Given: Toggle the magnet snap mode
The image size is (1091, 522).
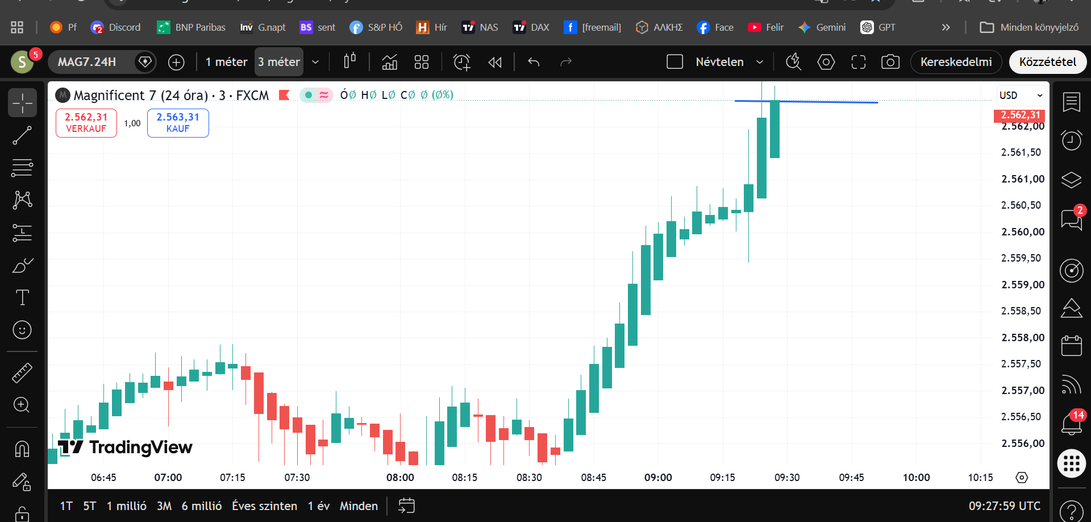Looking at the screenshot, I should (22, 449).
